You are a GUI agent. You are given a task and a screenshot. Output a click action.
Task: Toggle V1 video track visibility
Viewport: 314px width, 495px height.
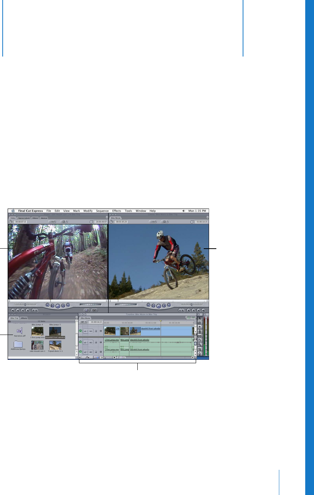tap(81, 331)
